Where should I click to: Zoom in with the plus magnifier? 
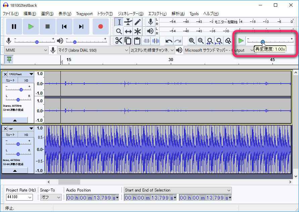click(192, 41)
